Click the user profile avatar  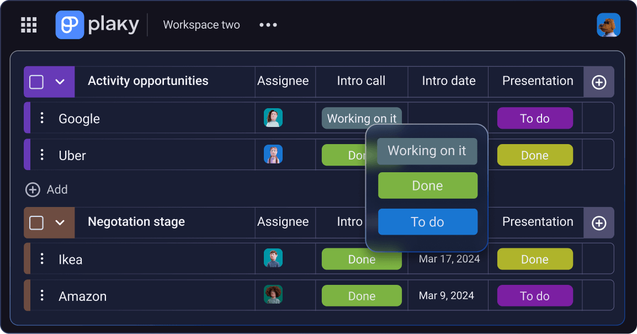click(609, 24)
